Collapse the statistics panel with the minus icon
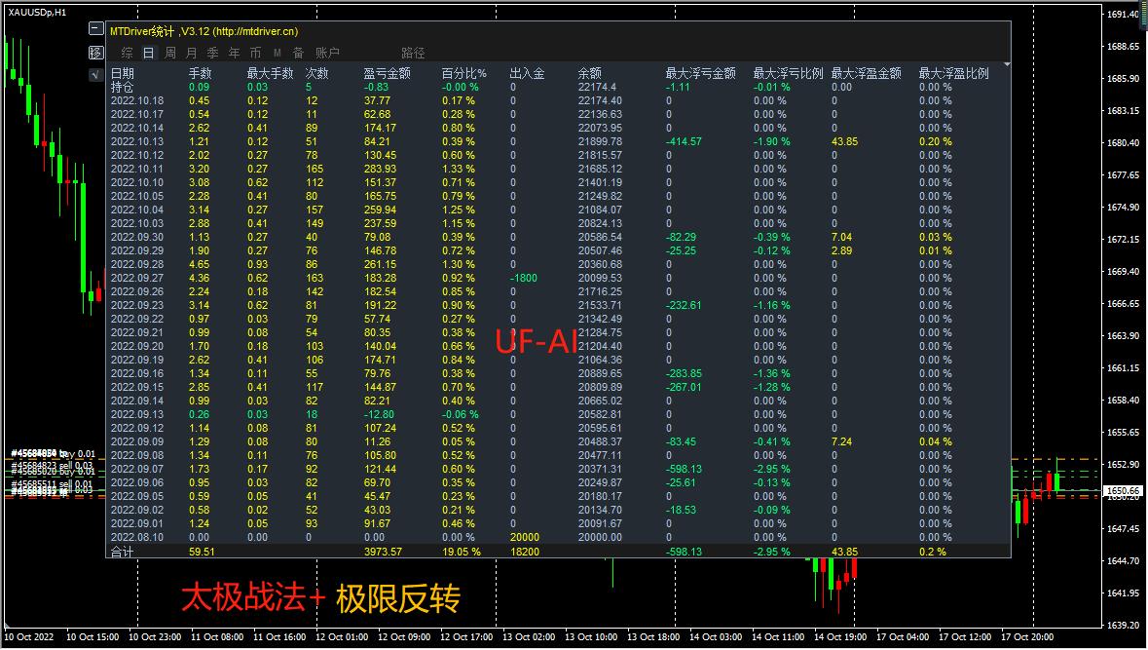This screenshot has width=1148, height=650. click(94, 28)
